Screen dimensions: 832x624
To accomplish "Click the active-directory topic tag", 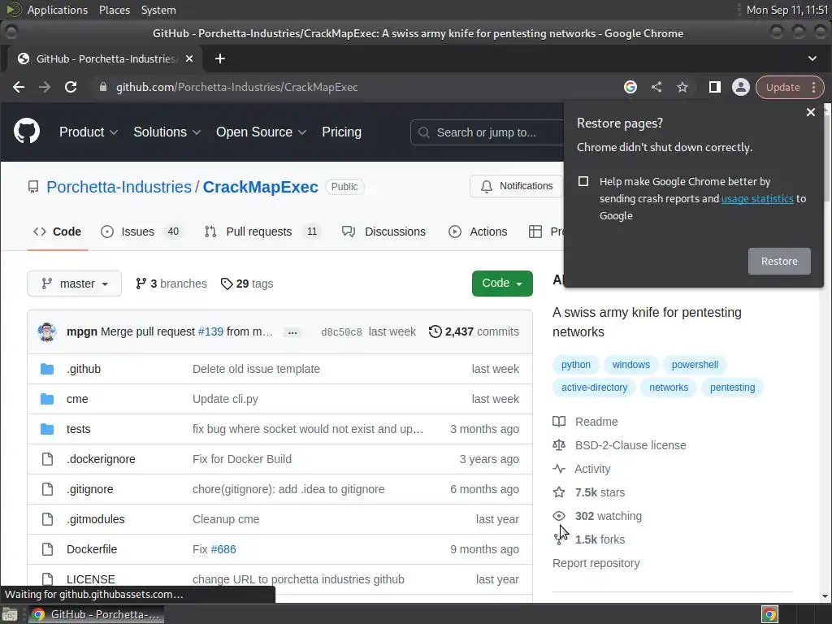I will pyautogui.click(x=594, y=388).
